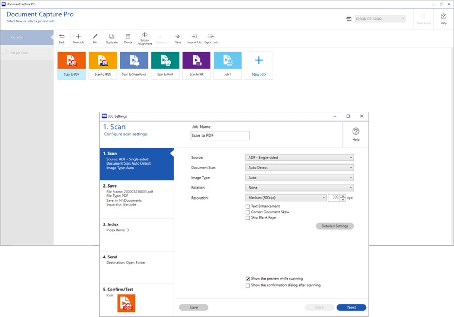Click the Job Name text field
454x317 pixels.
coord(220,135)
